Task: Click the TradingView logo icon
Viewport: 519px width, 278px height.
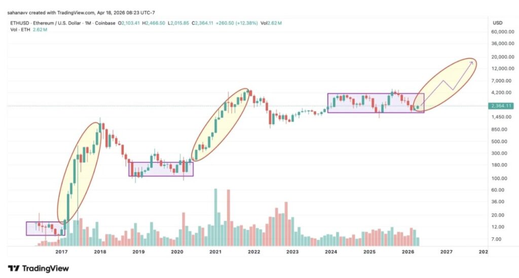Action: (14, 268)
